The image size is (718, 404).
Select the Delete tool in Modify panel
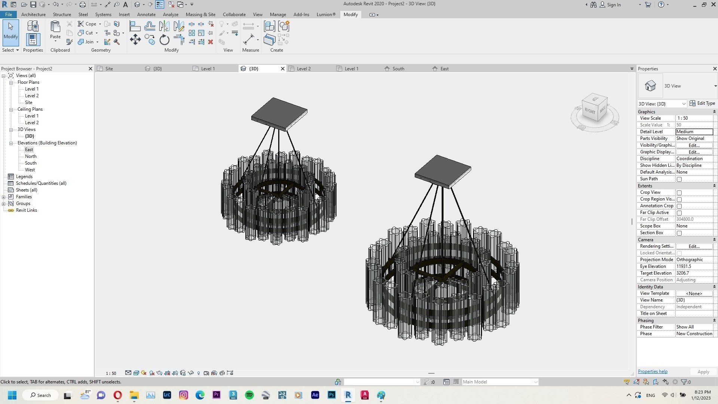[211, 42]
